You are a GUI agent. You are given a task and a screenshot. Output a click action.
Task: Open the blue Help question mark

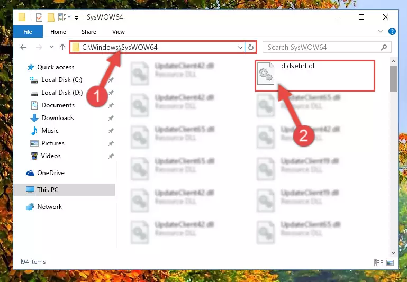point(392,31)
